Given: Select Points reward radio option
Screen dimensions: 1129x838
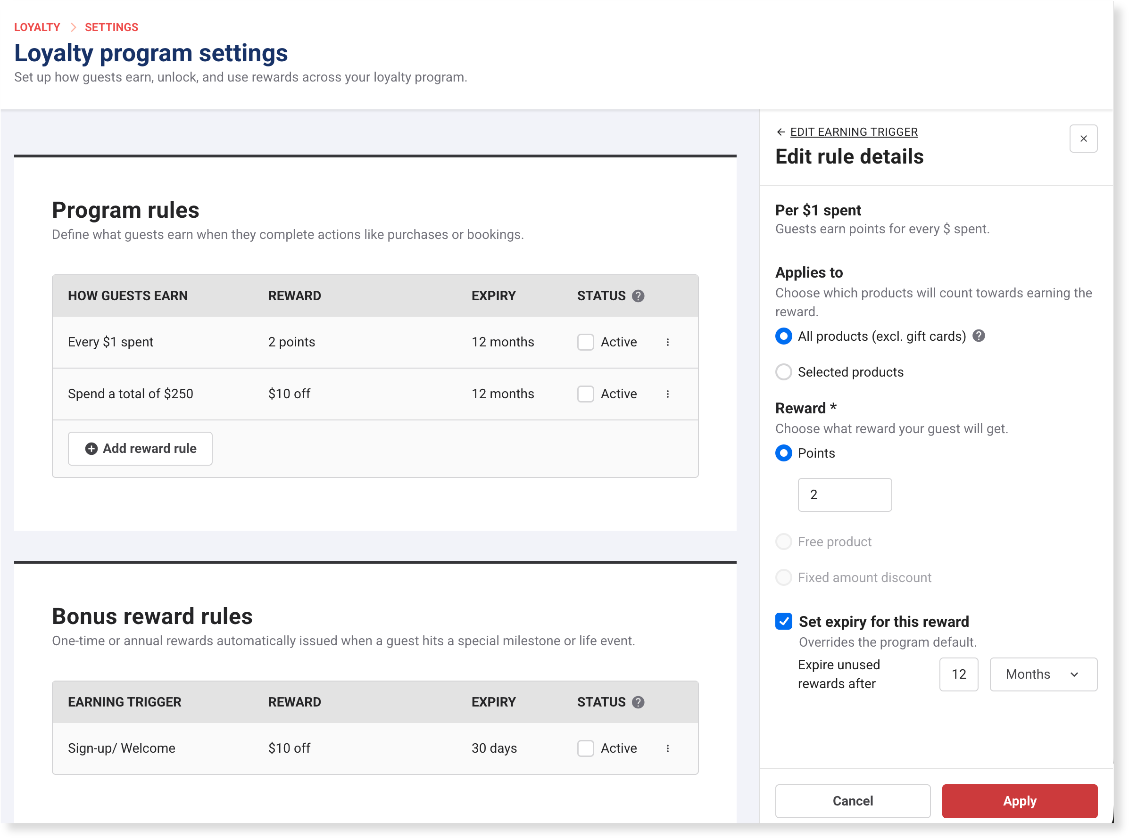Looking at the screenshot, I should (783, 453).
